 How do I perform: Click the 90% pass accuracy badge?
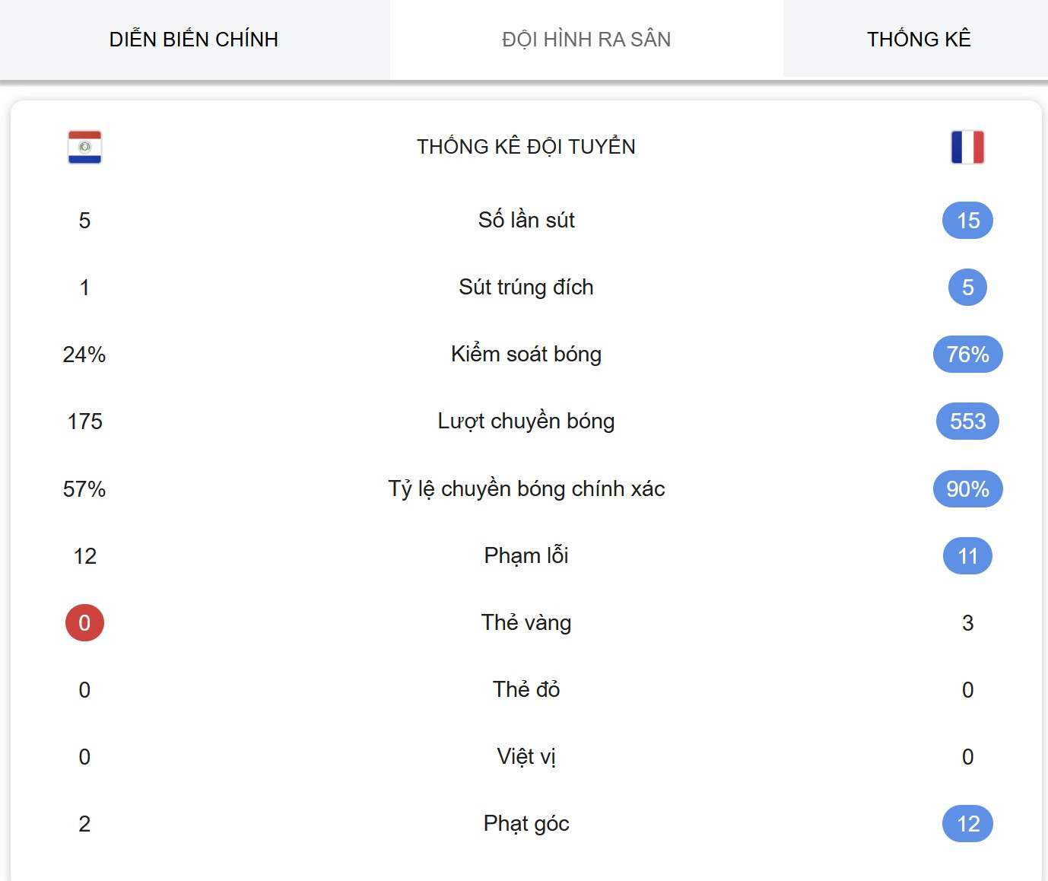click(x=967, y=489)
